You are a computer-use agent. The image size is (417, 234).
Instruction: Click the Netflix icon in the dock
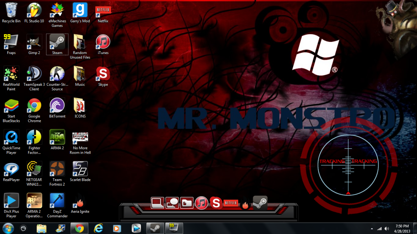(x=230, y=202)
